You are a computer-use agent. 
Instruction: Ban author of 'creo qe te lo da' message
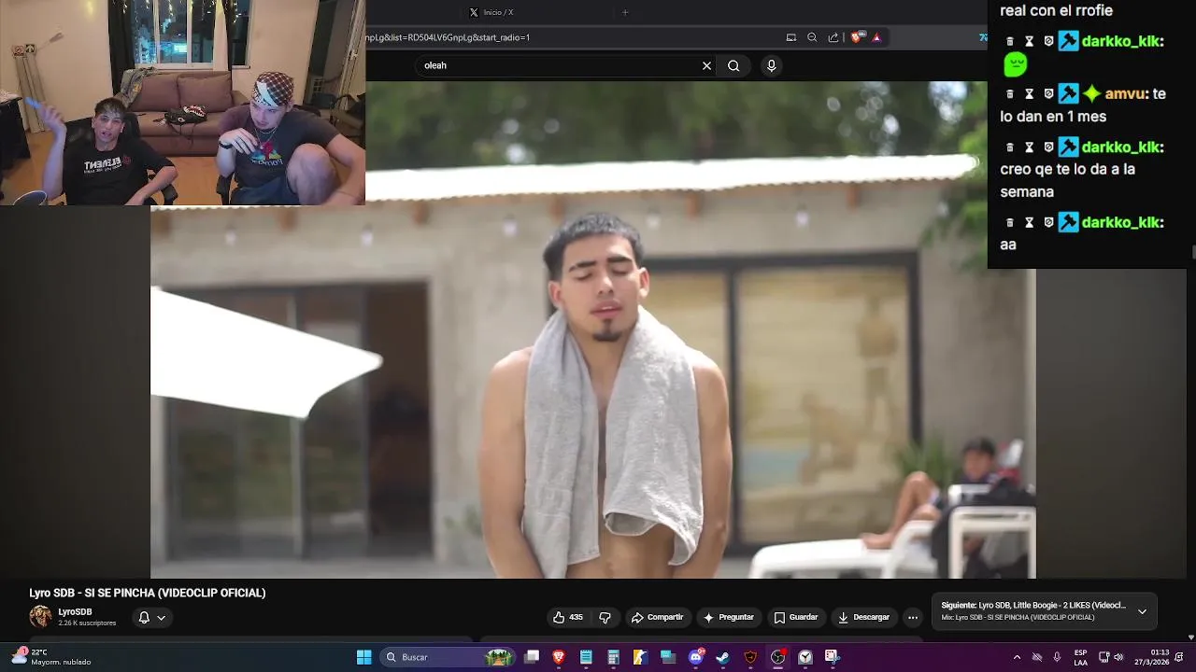[x=1048, y=147]
